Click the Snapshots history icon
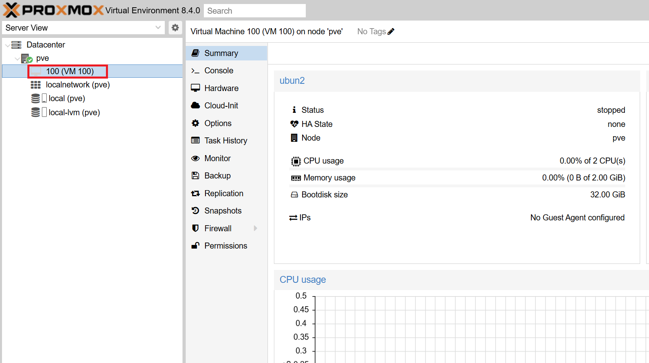Image resolution: width=649 pixels, height=363 pixels. click(195, 211)
